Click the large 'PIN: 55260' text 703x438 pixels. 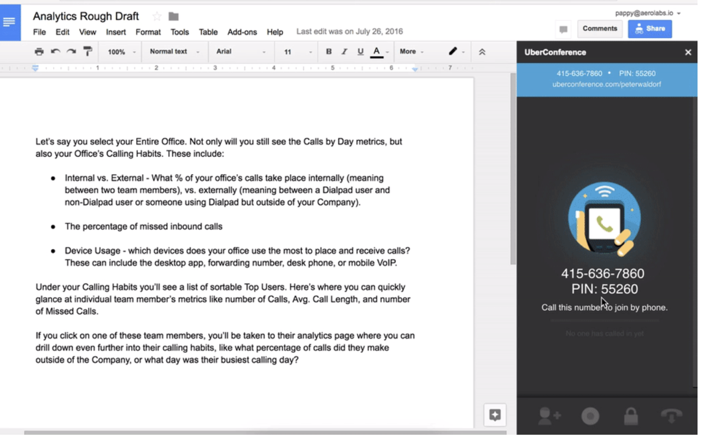coord(605,289)
